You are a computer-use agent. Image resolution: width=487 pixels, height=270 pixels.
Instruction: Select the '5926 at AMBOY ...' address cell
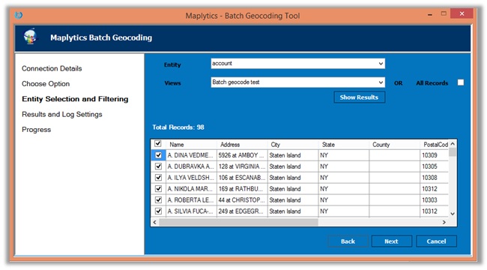pos(242,155)
